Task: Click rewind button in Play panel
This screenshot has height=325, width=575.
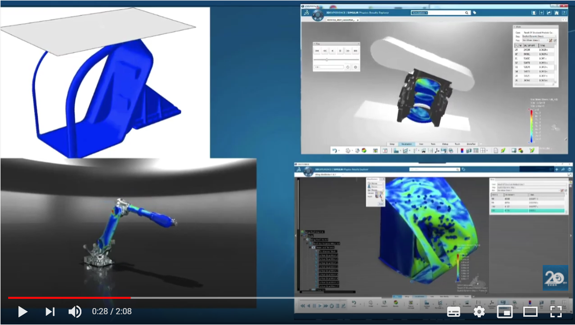Action: (x=325, y=51)
